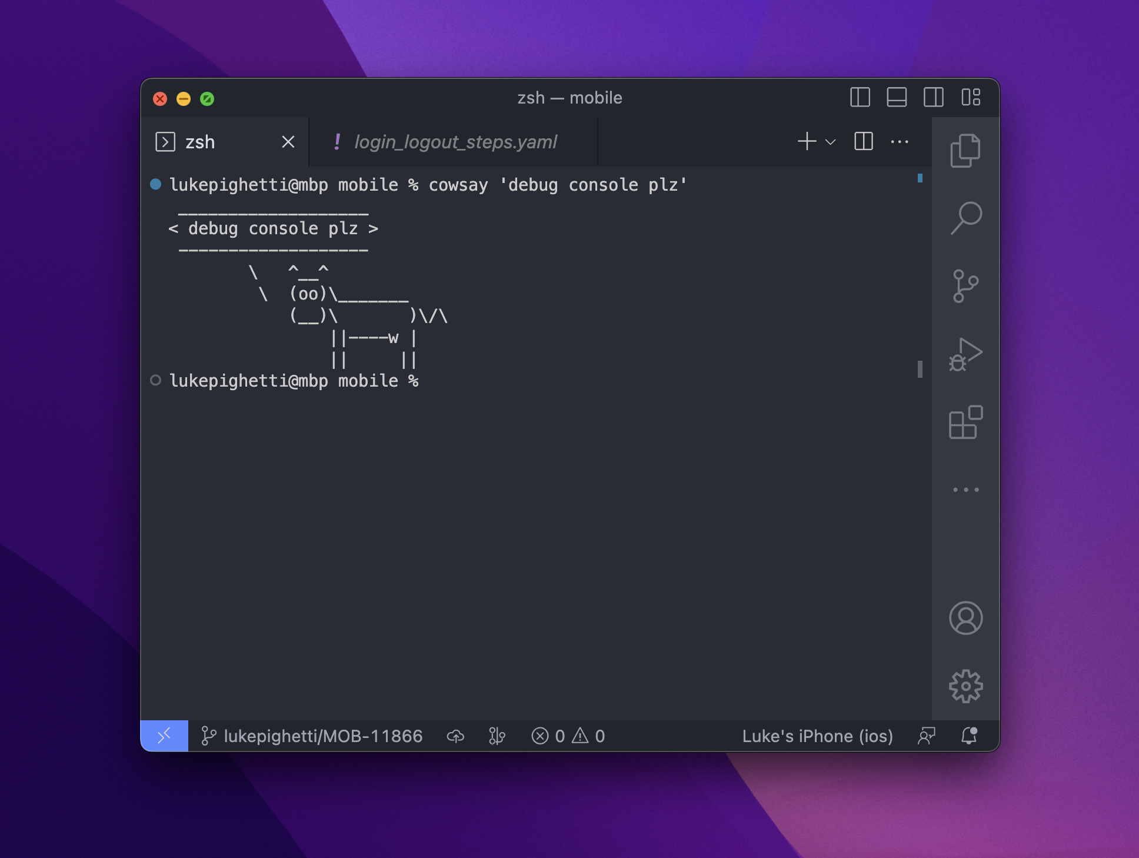Open the Source Control view

tap(967, 285)
